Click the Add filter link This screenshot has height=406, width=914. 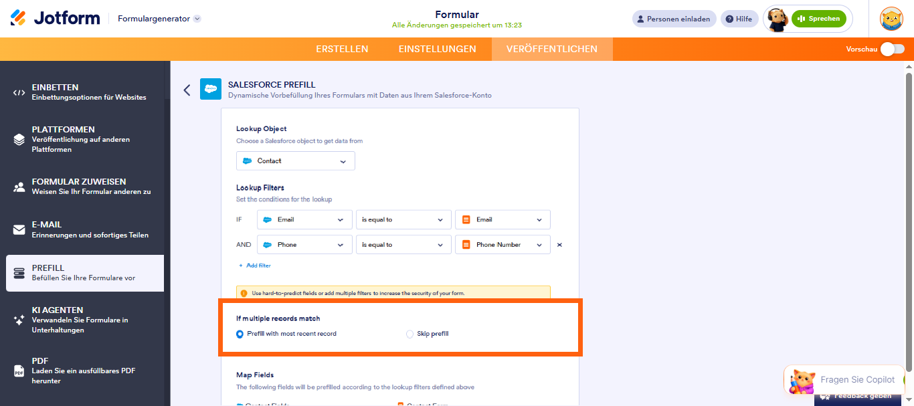click(x=255, y=266)
